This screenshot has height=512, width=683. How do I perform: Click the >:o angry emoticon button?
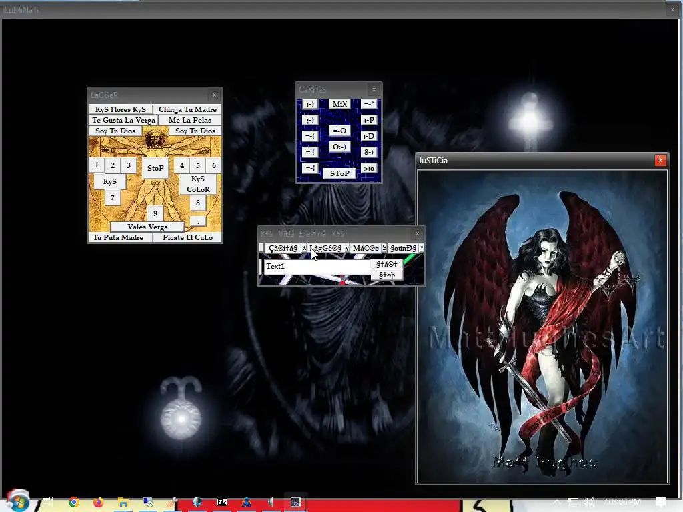(369, 168)
